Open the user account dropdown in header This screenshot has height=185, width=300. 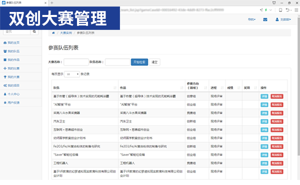(283, 19)
